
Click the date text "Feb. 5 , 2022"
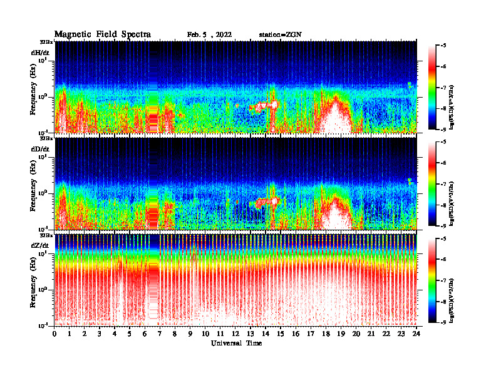(x=209, y=35)
